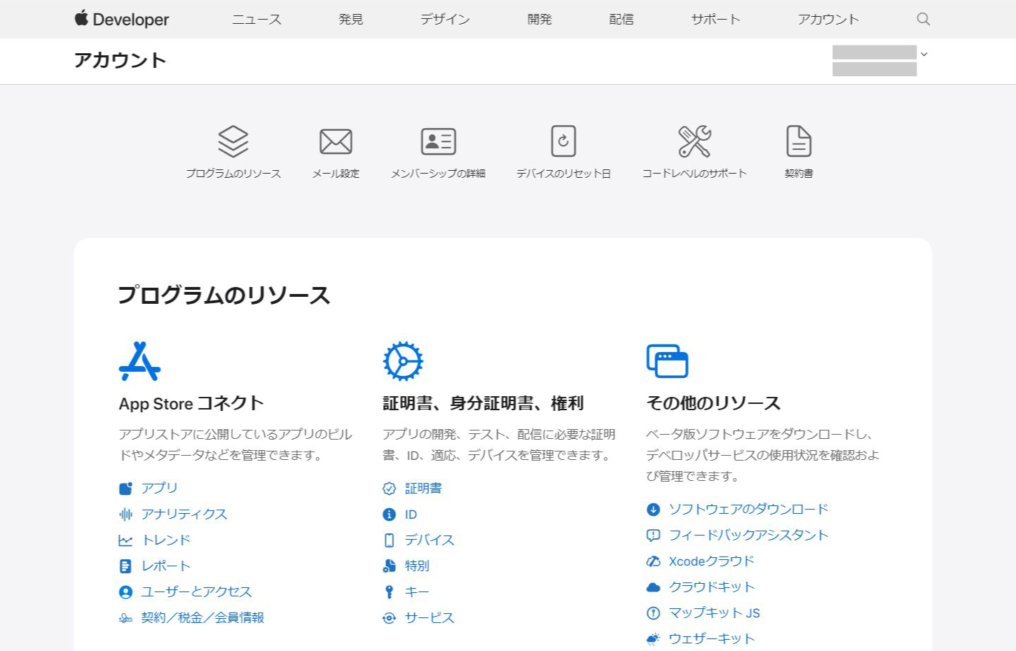Open the アプリ link

coord(159,488)
